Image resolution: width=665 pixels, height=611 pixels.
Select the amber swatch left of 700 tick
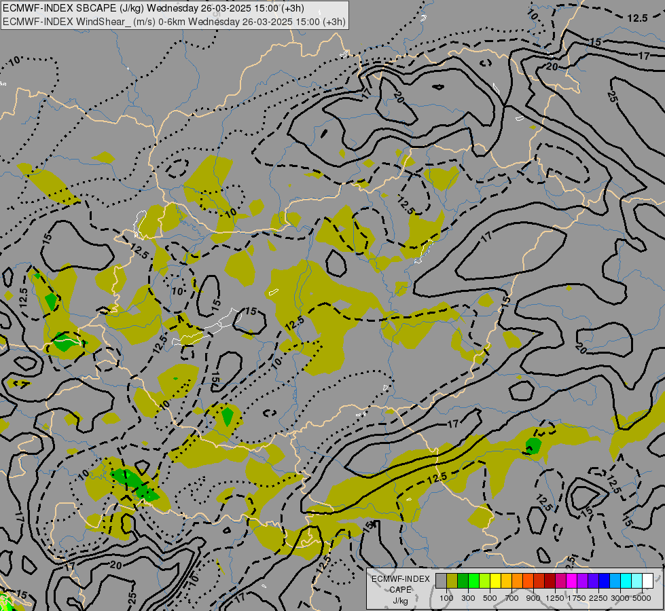click(506, 580)
